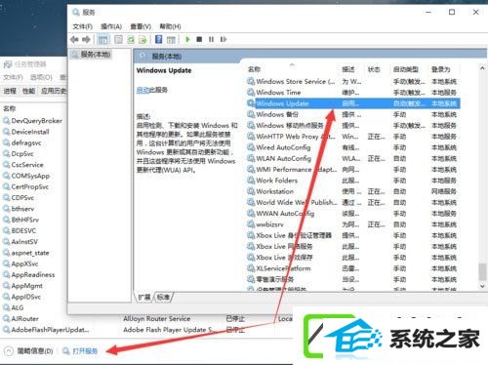The height and width of the screenshot is (365, 488).
Task: Click the 启动 link to start this service
Action: coord(142,90)
